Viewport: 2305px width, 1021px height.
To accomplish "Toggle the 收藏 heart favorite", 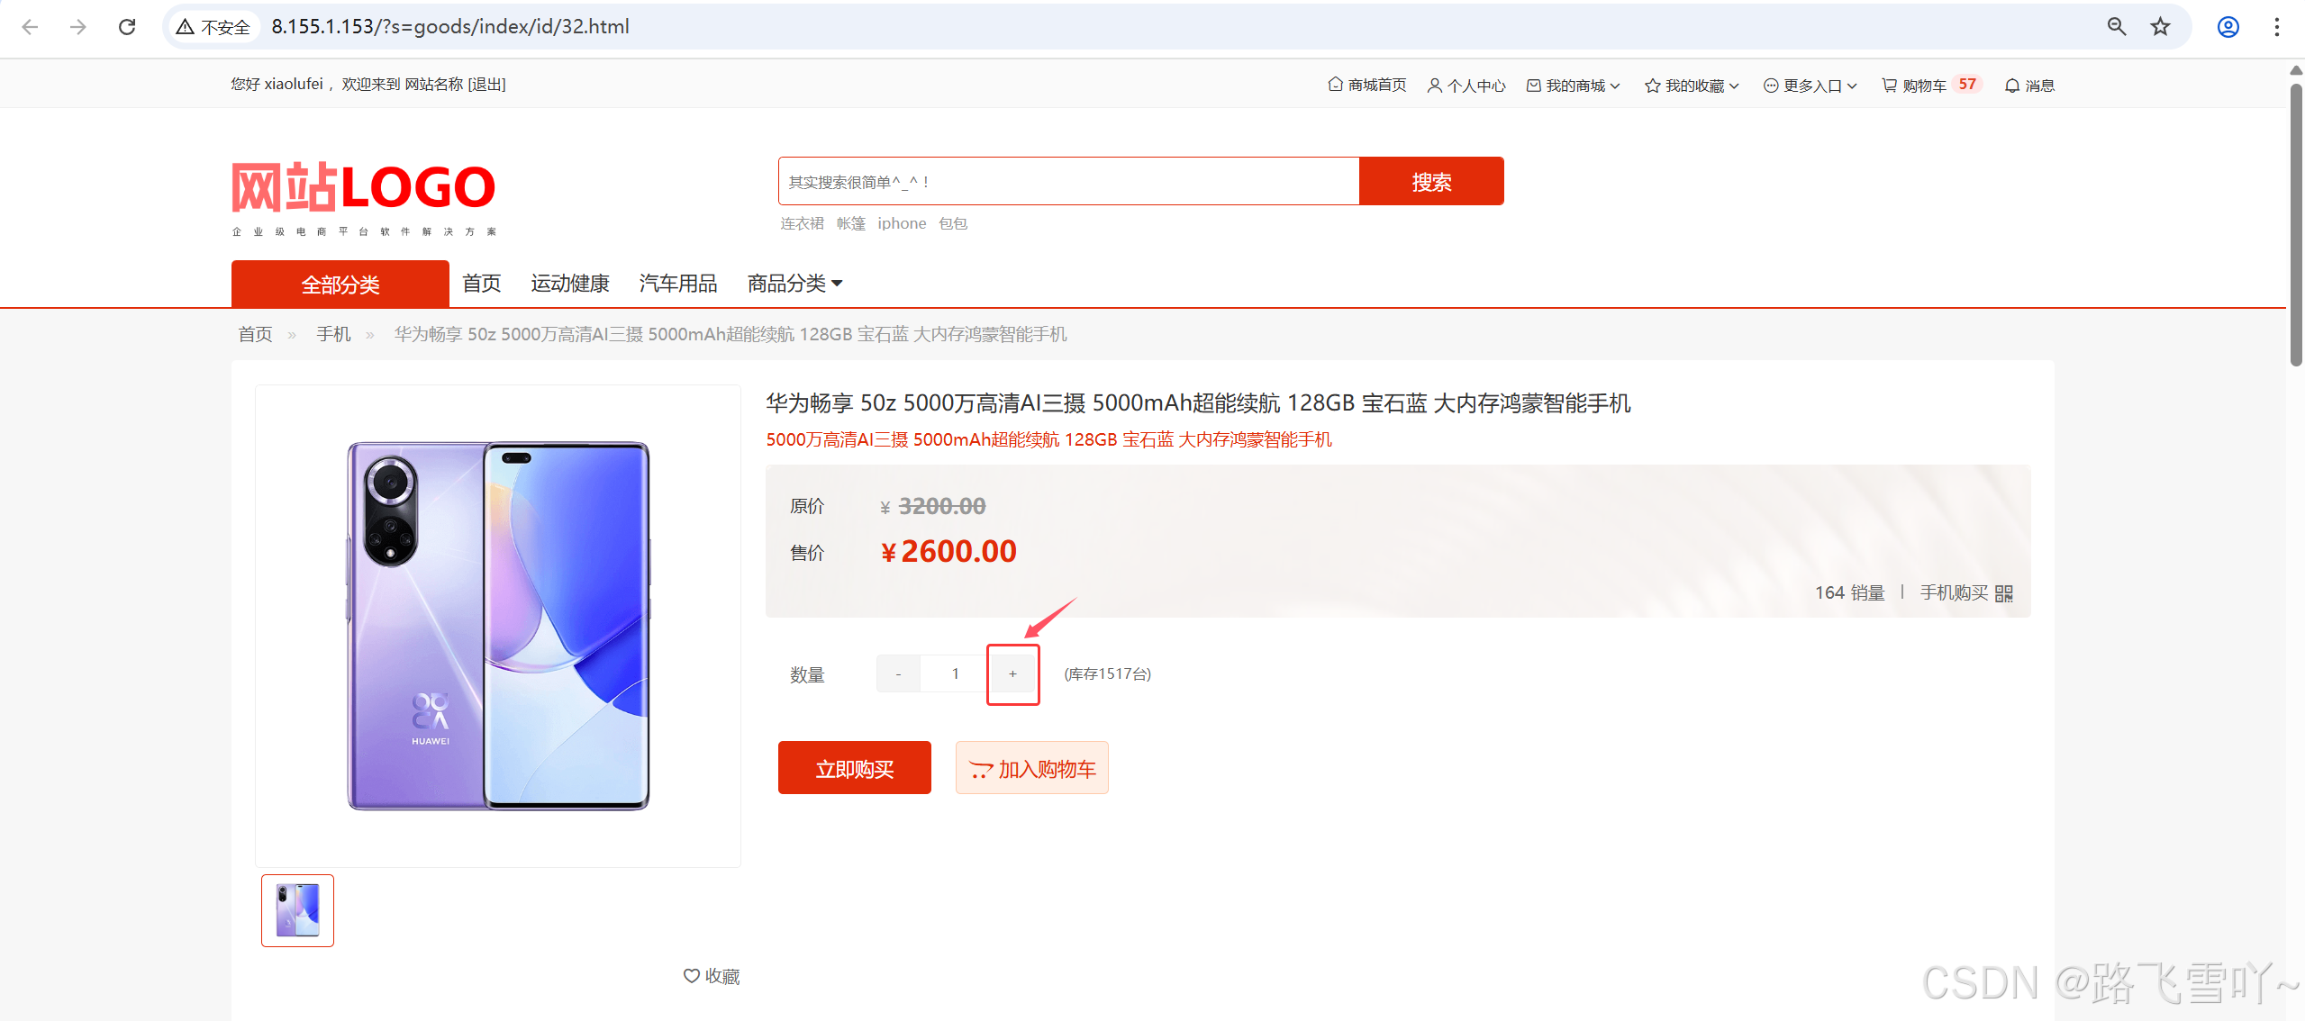I will coord(712,976).
